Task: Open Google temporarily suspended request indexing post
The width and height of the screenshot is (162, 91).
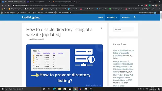Action: pos(123,66)
